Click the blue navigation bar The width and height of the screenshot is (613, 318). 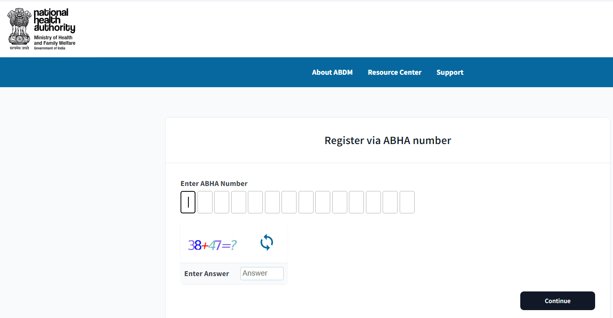pyautogui.click(x=166, y=72)
